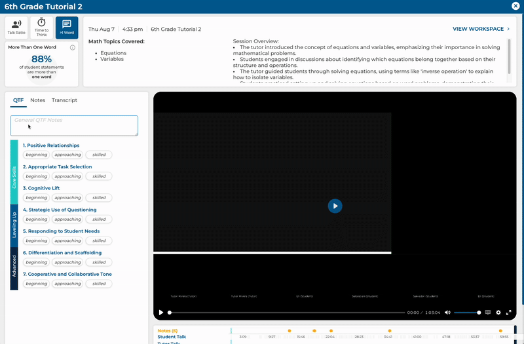Rate Strategic Use of Questioning as skilled
Image resolution: width=524 pixels, height=344 pixels.
pyautogui.click(x=99, y=220)
